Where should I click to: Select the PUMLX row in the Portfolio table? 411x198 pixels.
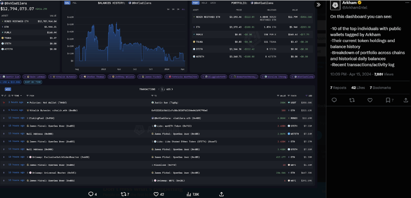[252, 34]
